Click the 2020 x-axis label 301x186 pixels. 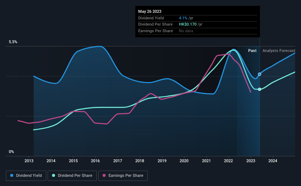(184, 161)
